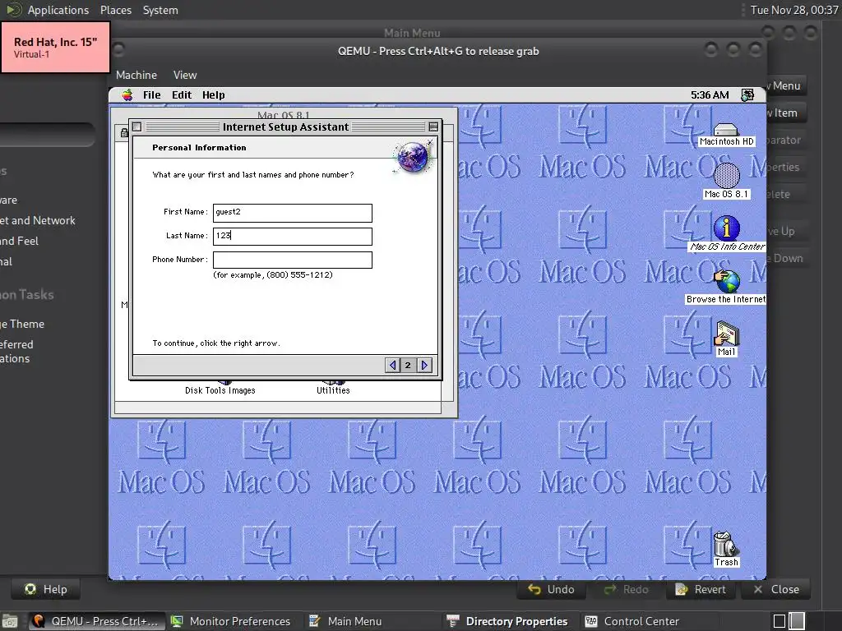Click the Help button at the bottom left

(x=46, y=589)
